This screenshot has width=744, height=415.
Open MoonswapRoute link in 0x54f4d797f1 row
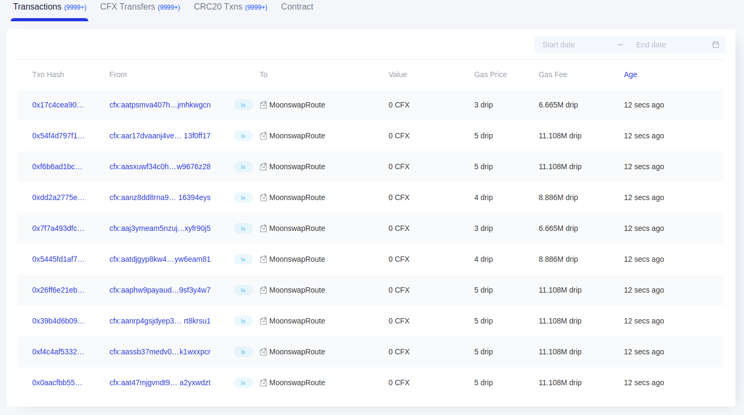click(297, 136)
